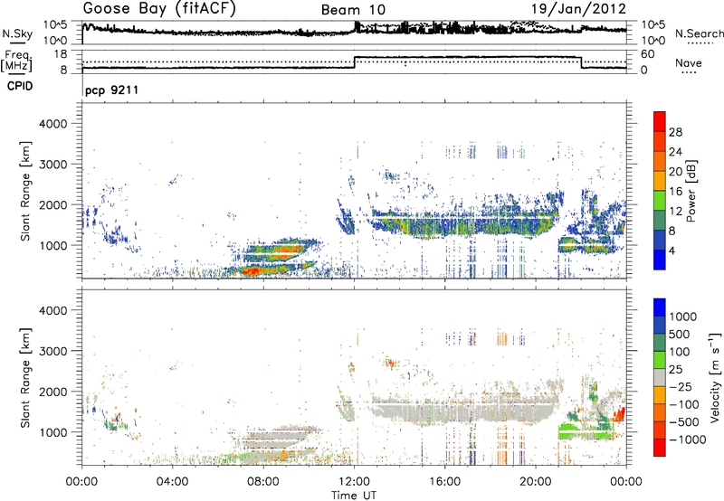Select the '16:00' time axis tick

click(444, 482)
